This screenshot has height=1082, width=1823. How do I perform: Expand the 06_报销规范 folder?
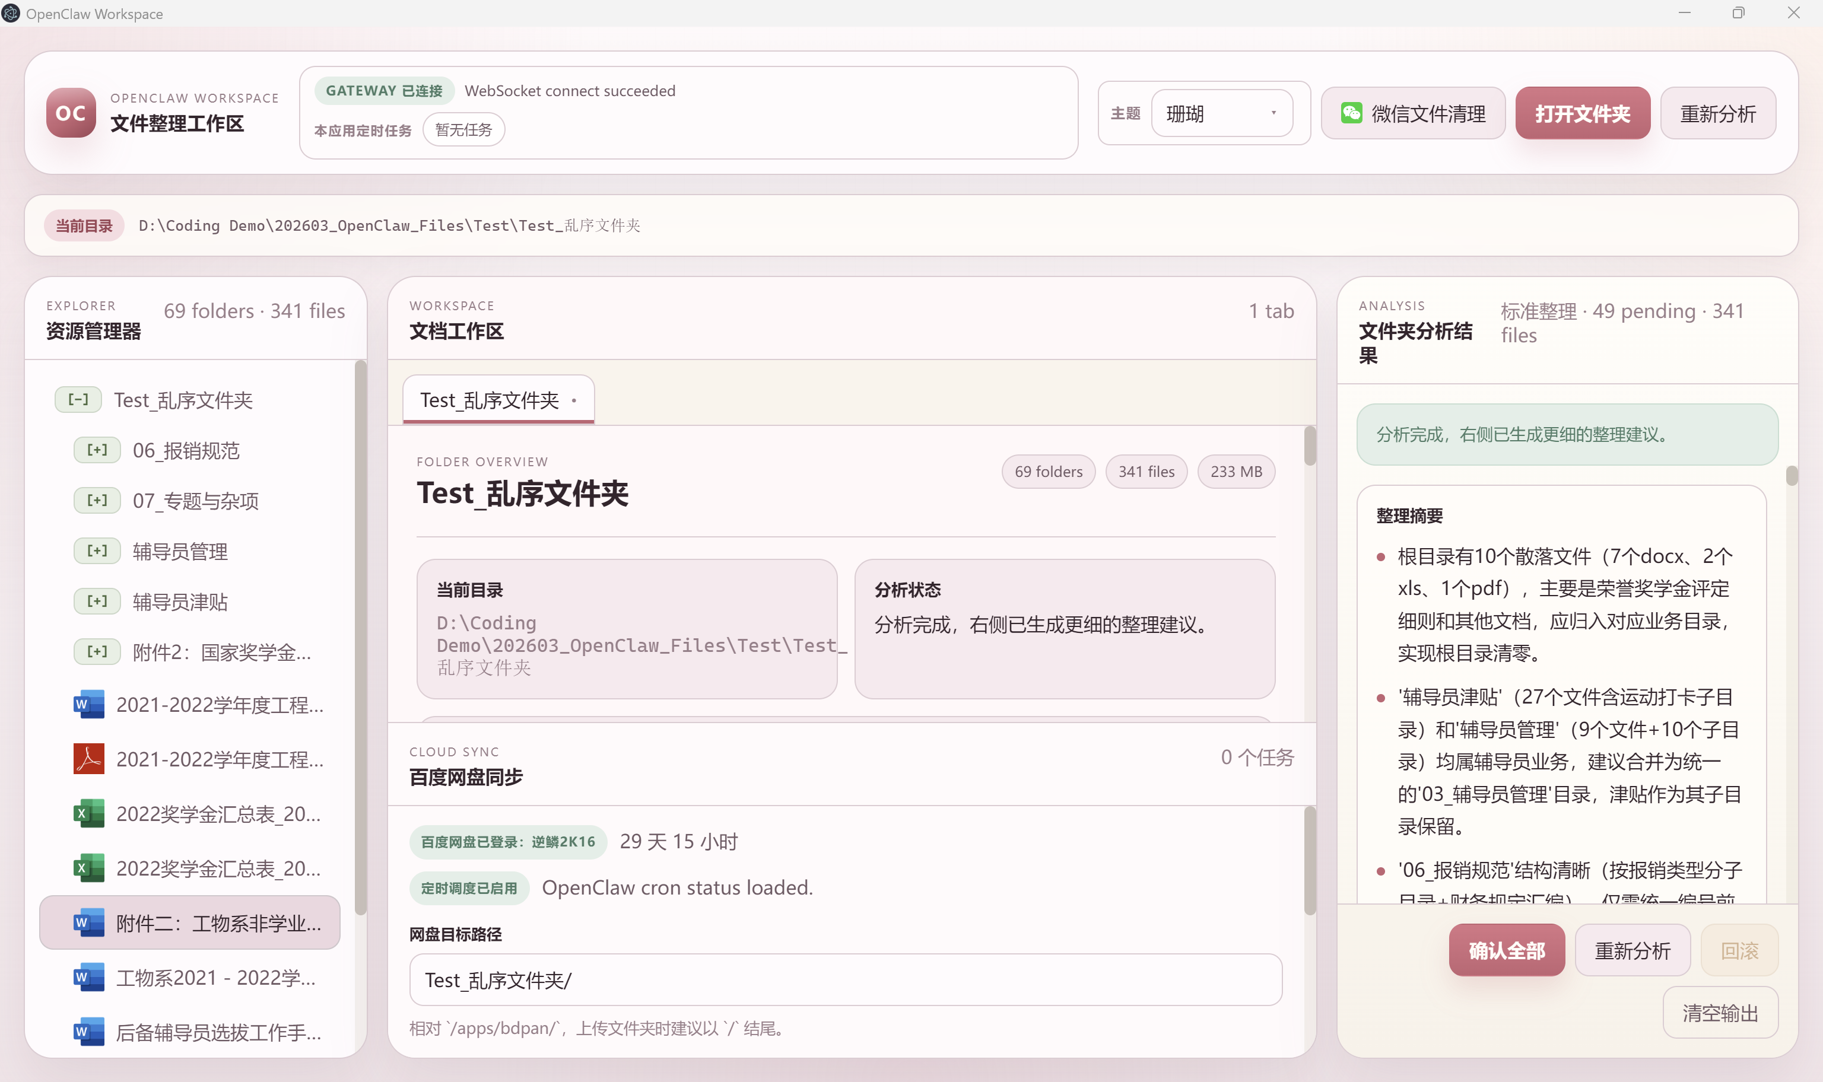pyautogui.click(x=97, y=450)
